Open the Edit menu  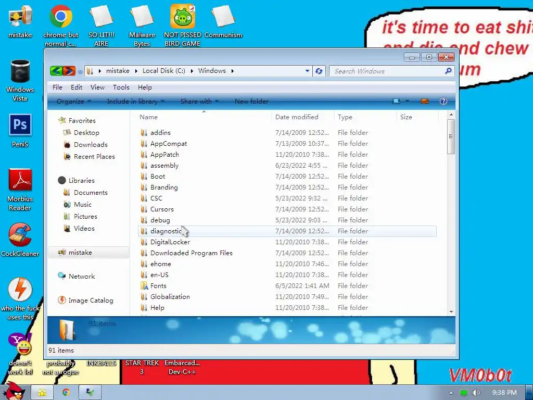[x=77, y=87]
